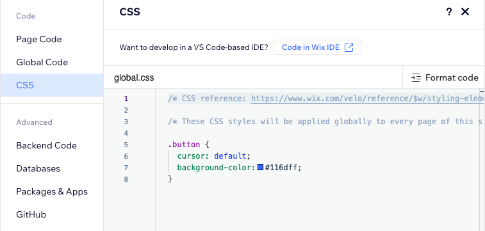Select the CSS sidebar item
Viewport: 485px width, 231px height.
click(x=52, y=85)
